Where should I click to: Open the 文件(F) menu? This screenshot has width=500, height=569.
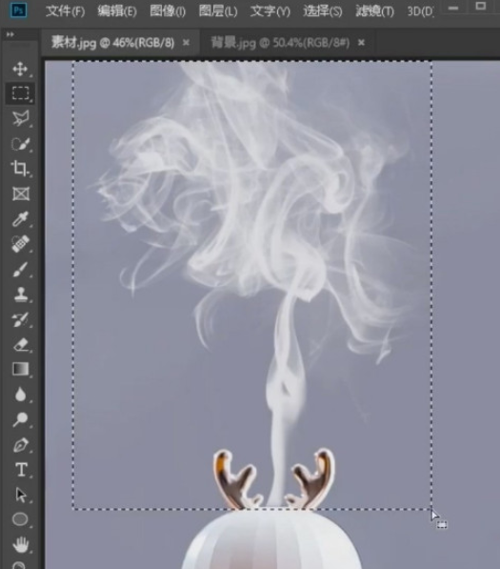coord(66,11)
